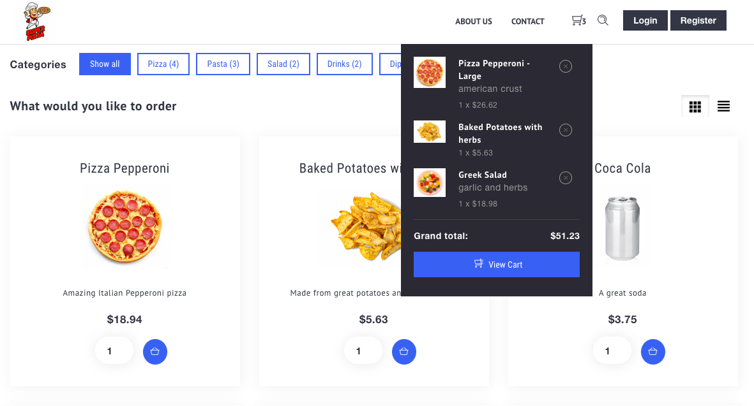Screen dimensions: 754x406
Task: Click the Super Pizza chef logo
Action: [37, 22]
